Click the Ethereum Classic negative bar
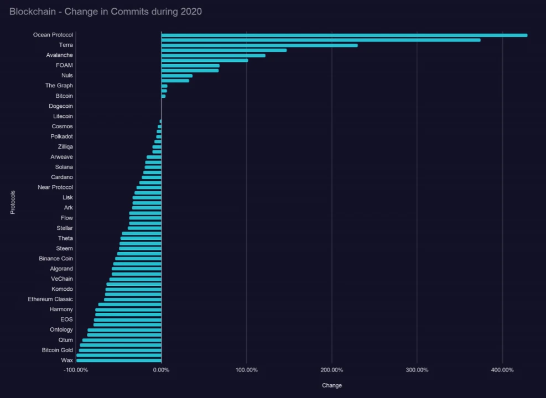This screenshot has width=546, height=398. point(133,300)
